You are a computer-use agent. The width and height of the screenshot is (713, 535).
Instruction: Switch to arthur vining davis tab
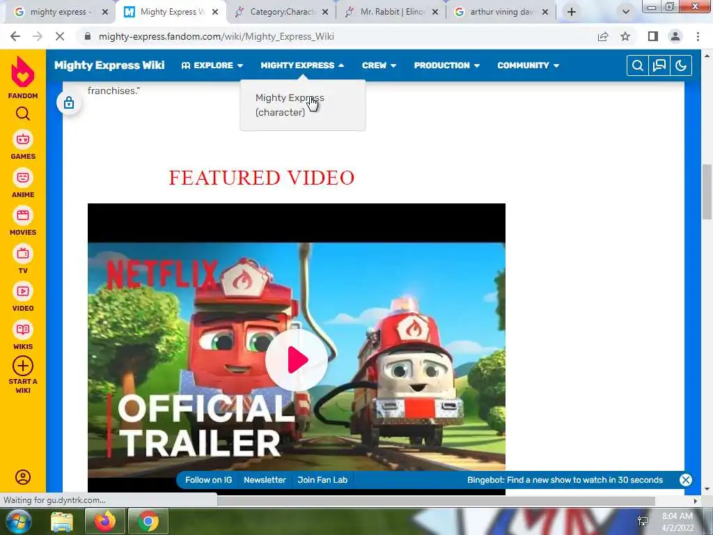(x=502, y=12)
